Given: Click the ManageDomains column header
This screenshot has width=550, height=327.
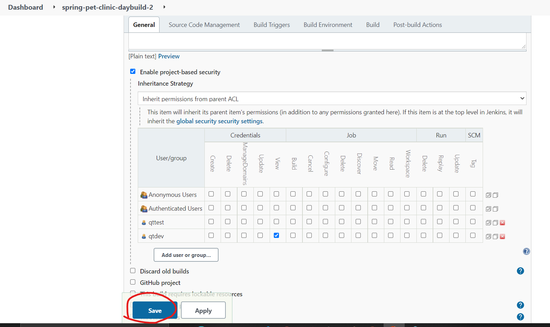Looking at the screenshot, I should tap(244, 164).
